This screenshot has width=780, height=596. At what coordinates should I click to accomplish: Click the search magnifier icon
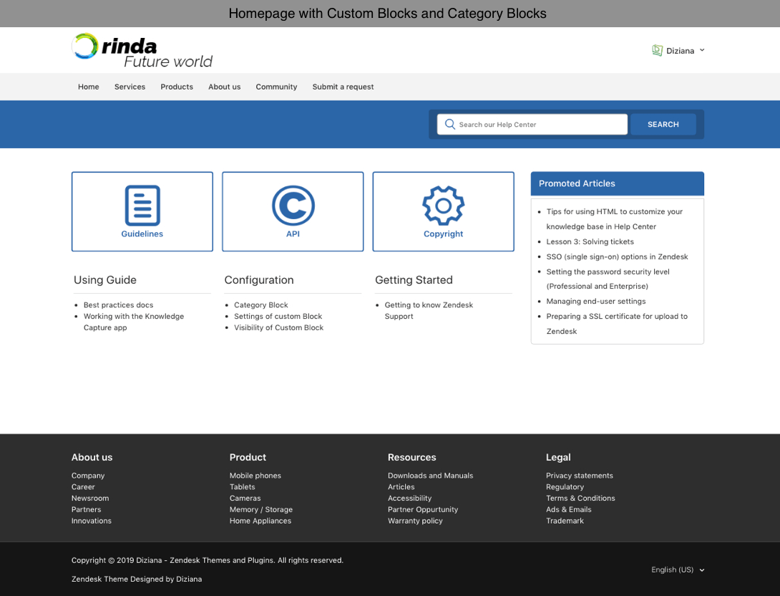pos(450,124)
